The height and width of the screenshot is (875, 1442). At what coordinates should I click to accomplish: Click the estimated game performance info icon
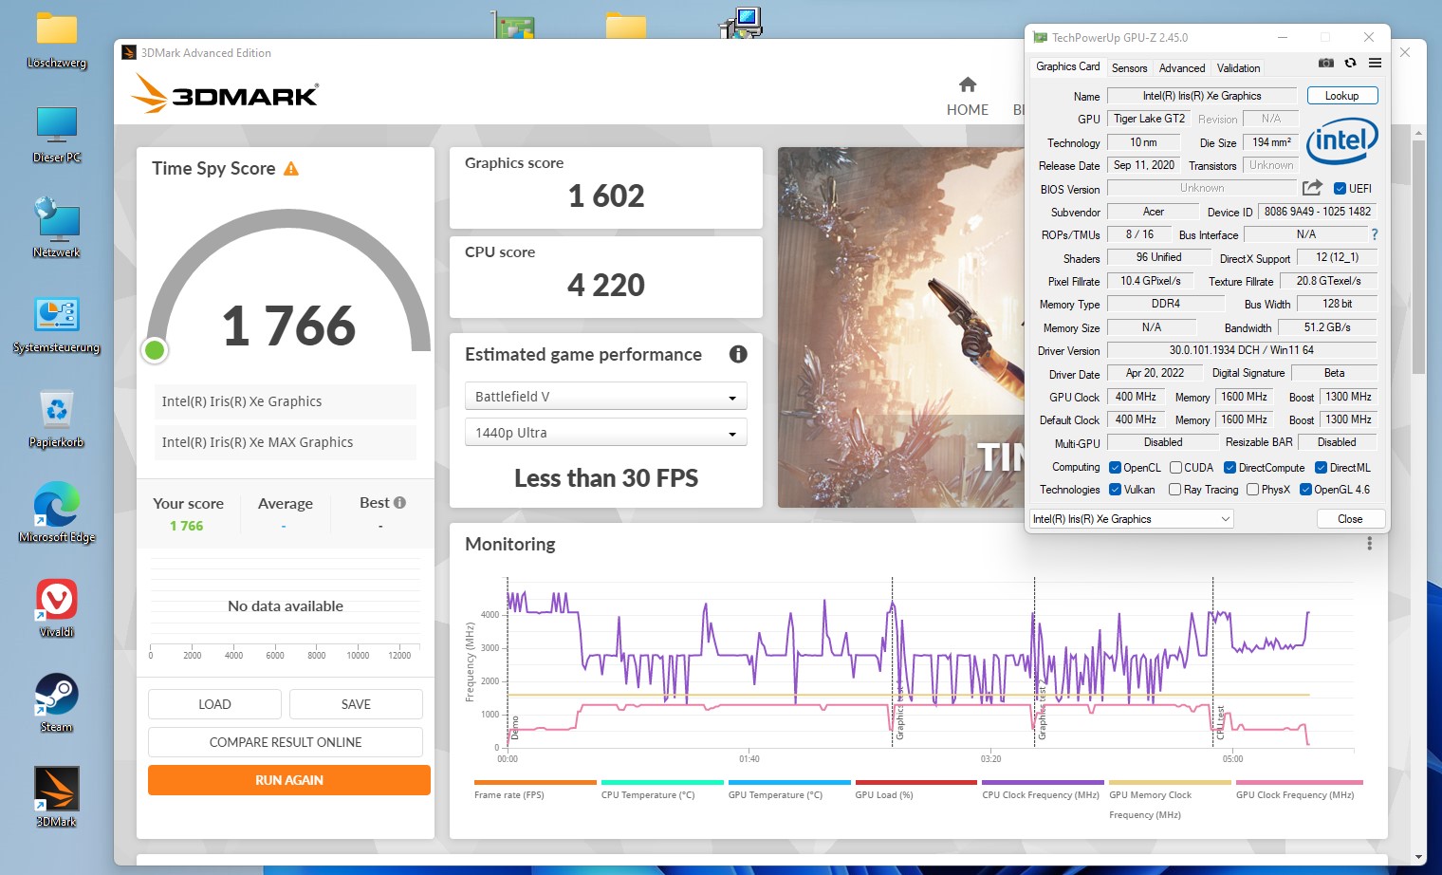click(x=738, y=354)
